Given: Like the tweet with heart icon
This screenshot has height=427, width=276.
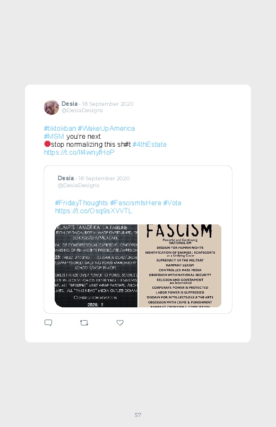Looking at the screenshot, I should pos(120,323).
